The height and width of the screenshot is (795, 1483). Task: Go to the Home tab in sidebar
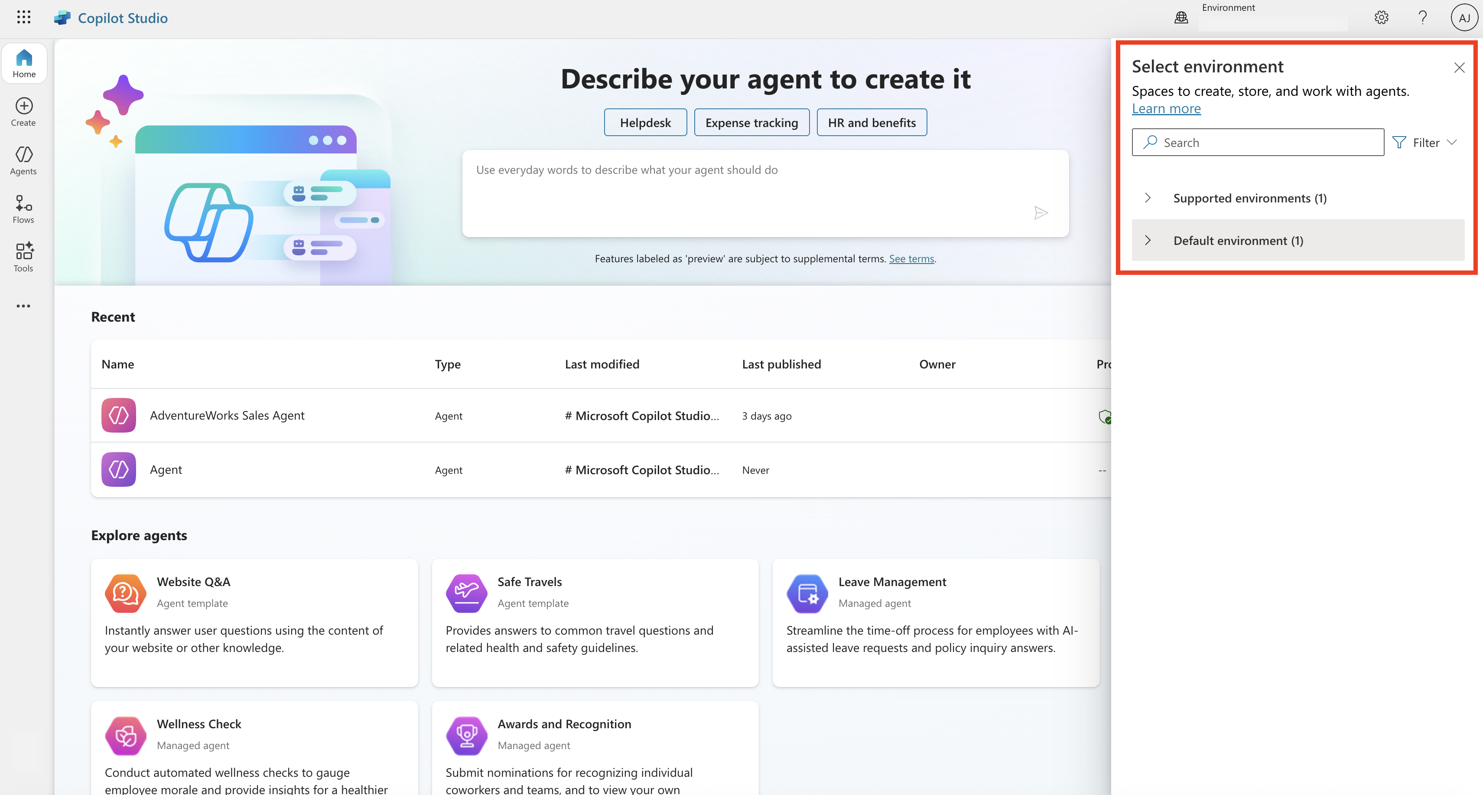click(x=23, y=63)
